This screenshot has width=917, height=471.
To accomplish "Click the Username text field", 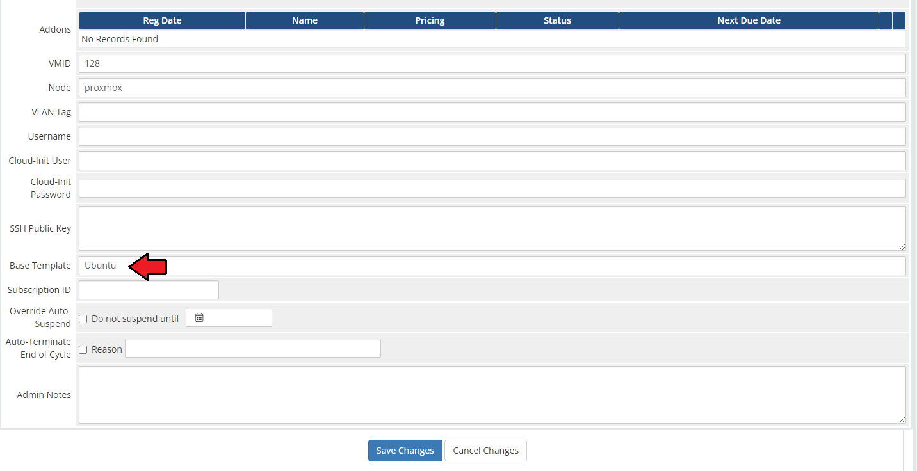I will [492, 136].
